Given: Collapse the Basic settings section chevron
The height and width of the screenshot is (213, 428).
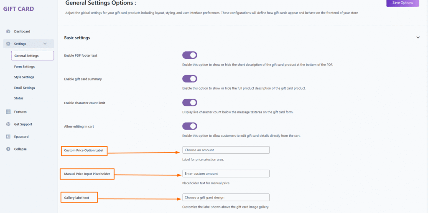Looking at the screenshot, I should tap(418, 38).
